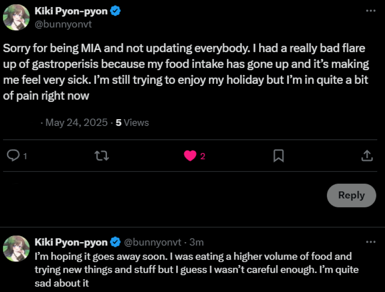Click Kiki Pyon-pyon name on main post

click(x=71, y=11)
